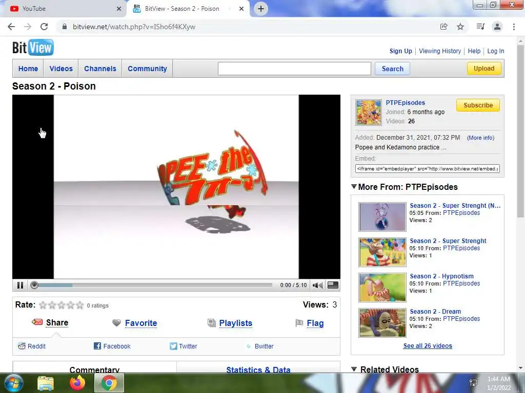Click the share page icon in address bar
Viewport: 525px width, 393px height.
tap(443, 27)
